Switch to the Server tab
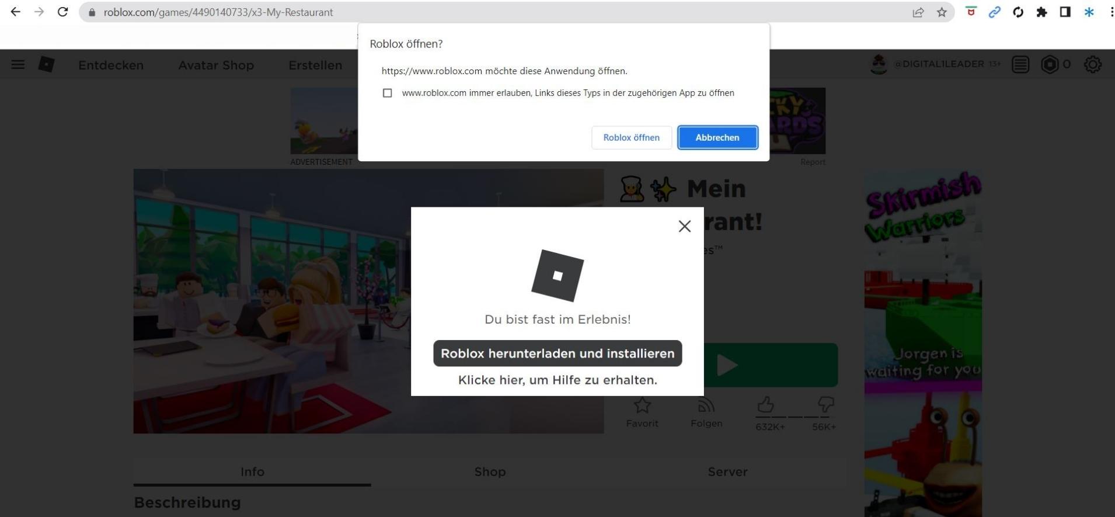Image resolution: width=1115 pixels, height=517 pixels. click(x=727, y=472)
